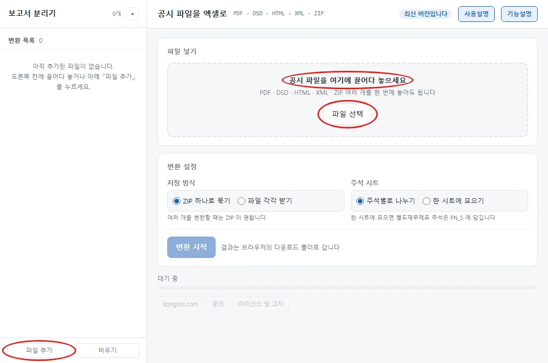Click the 0개 file count label
This screenshot has height=363, width=548.
coord(117,14)
